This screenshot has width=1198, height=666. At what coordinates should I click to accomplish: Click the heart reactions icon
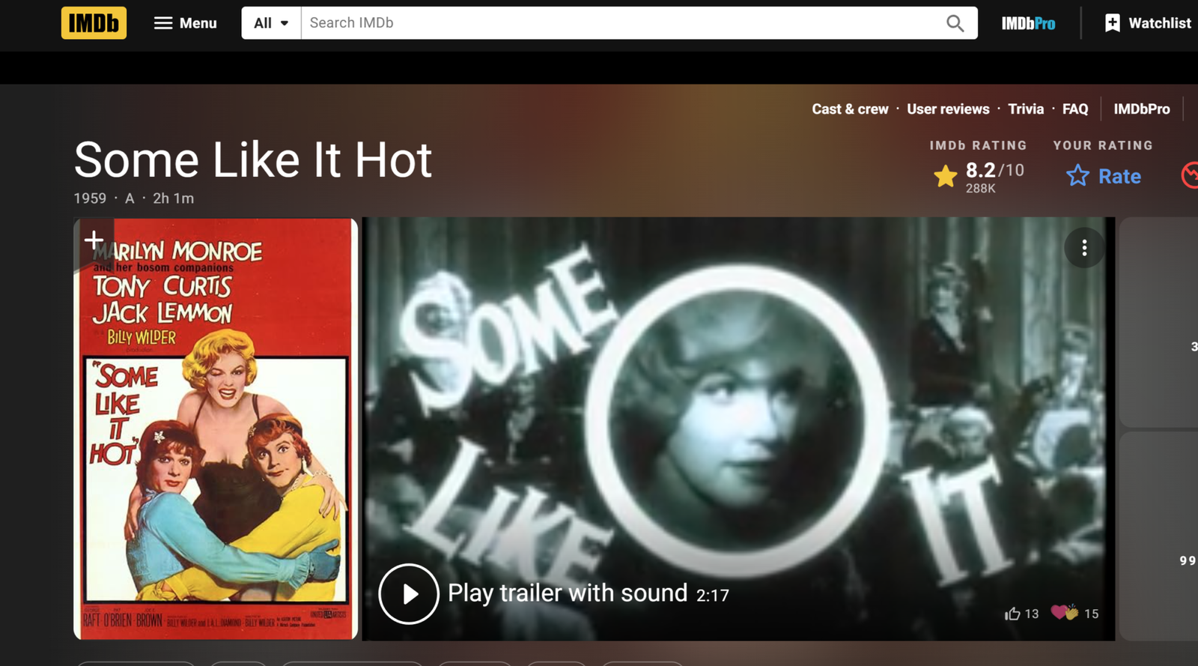click(x=1063, y=613)
